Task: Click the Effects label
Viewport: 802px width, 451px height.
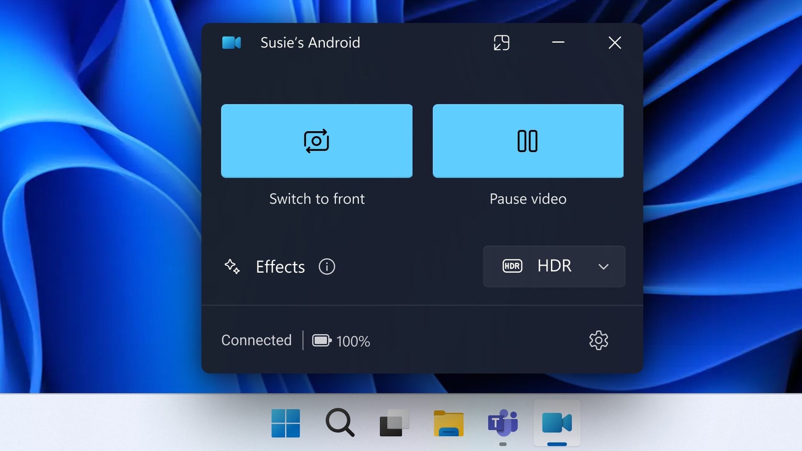Action: pos(280,267)
